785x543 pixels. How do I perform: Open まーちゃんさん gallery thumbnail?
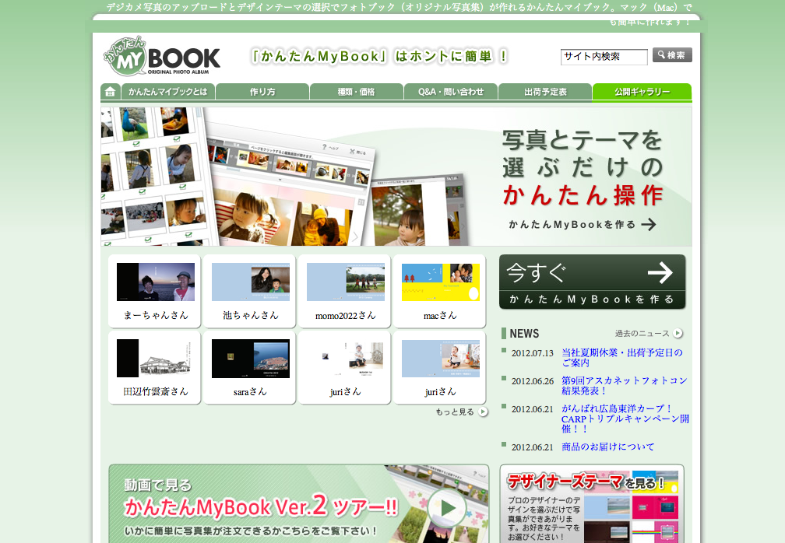[155, 282]
